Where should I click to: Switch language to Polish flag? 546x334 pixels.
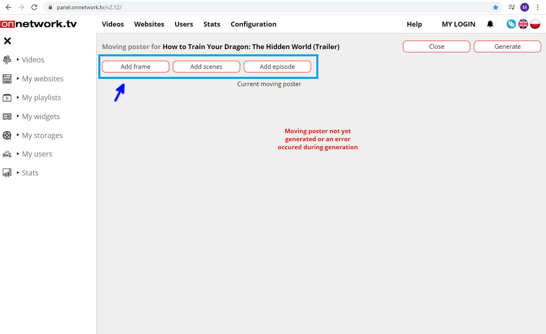535,24
